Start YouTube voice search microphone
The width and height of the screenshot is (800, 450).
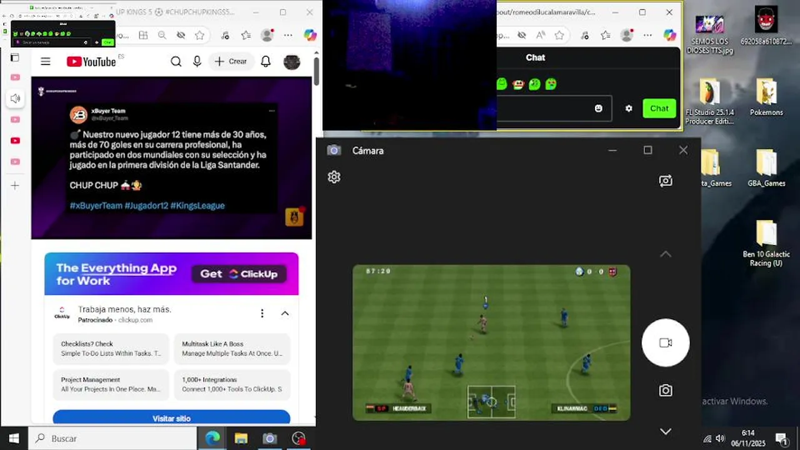[x=197, y=61]
